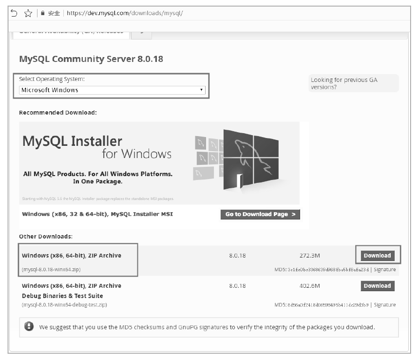Open the Select Operating System dropdown
The image size is (418, 359).
pos(112,90)
